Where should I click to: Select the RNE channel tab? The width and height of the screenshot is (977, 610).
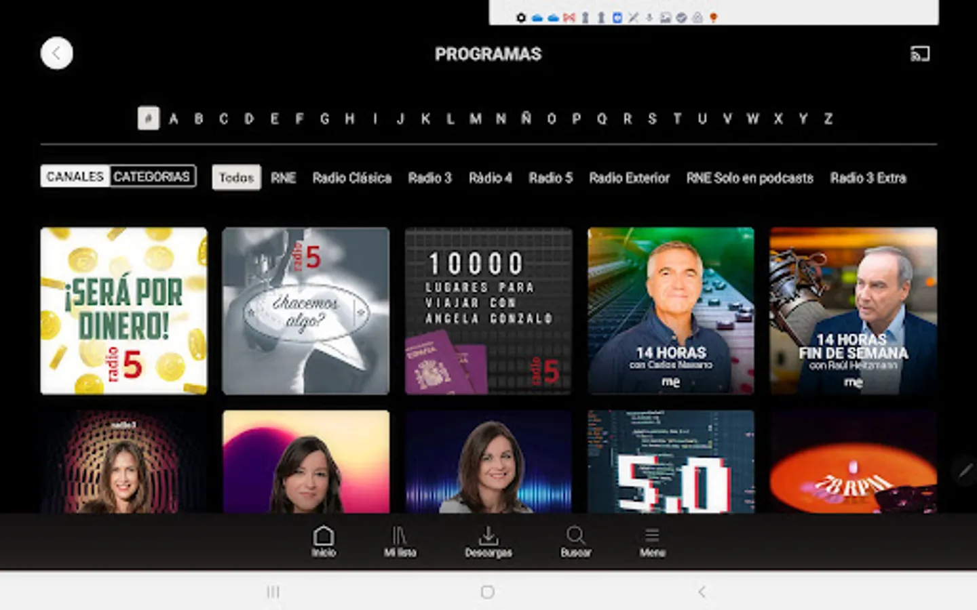tap(283, 178)
